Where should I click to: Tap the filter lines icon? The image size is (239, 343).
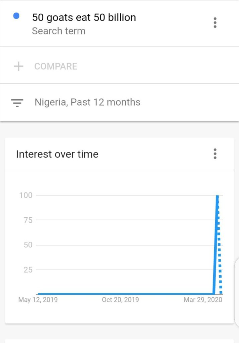(x=17, y=102)
